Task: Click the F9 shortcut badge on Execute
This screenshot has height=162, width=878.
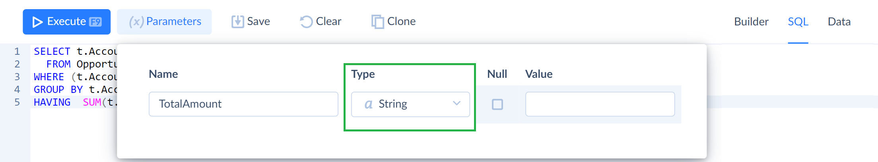Action: click(95, 22)
